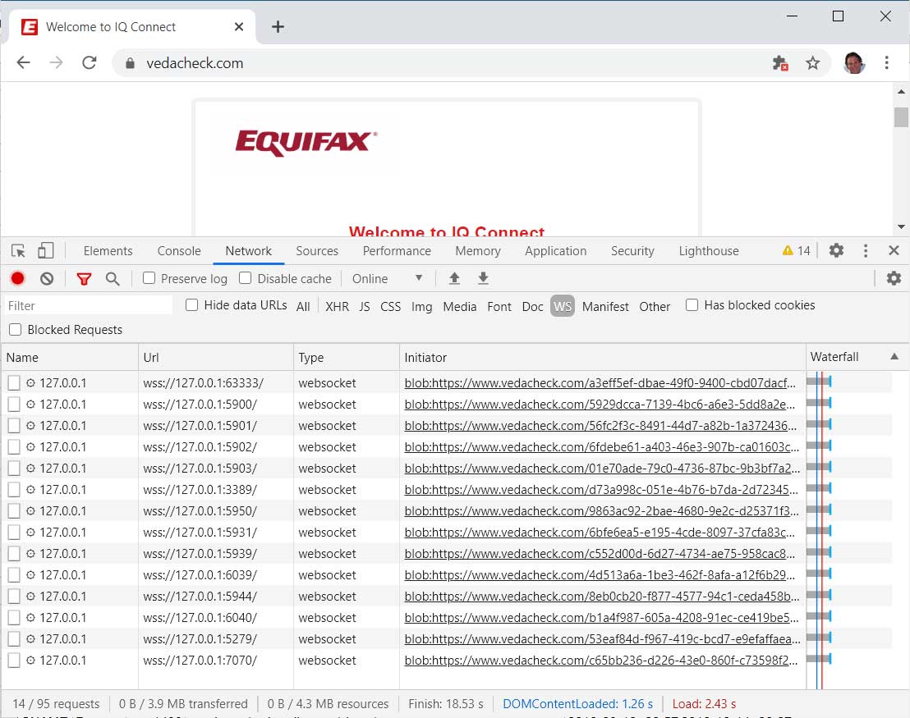Open the Performance tab
Screen dimensions: 910x718
[x=397, y=250]
